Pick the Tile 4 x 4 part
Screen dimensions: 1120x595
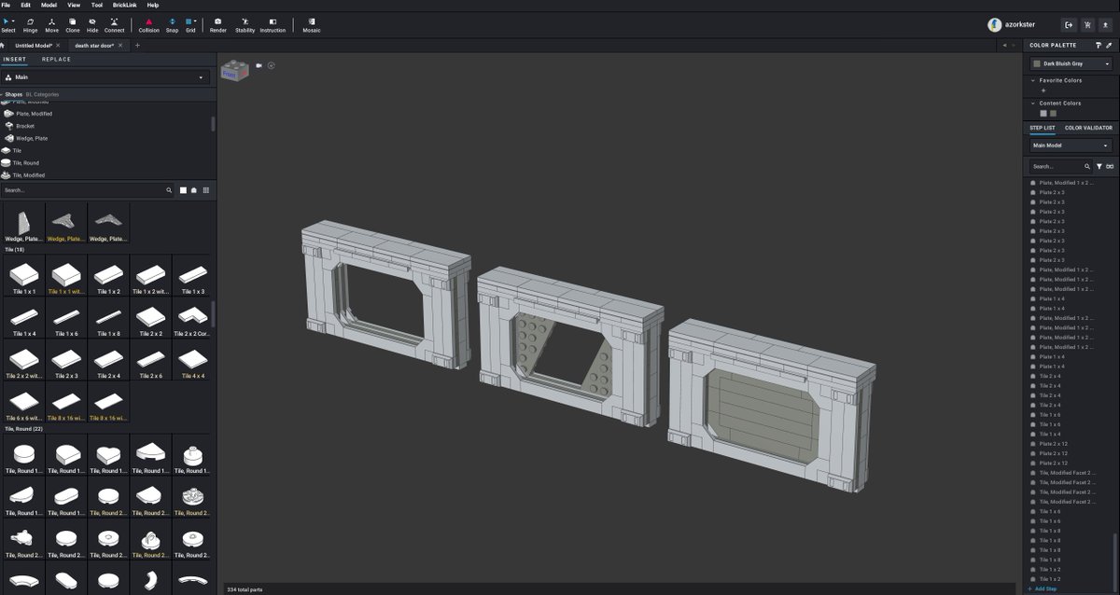pyautogui.click(x=192, y=361)
